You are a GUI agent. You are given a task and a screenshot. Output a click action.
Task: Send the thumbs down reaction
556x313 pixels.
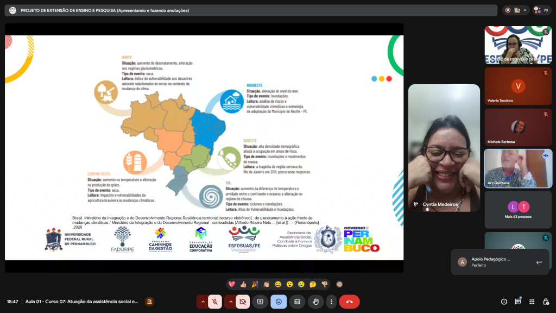coord(325,284)
